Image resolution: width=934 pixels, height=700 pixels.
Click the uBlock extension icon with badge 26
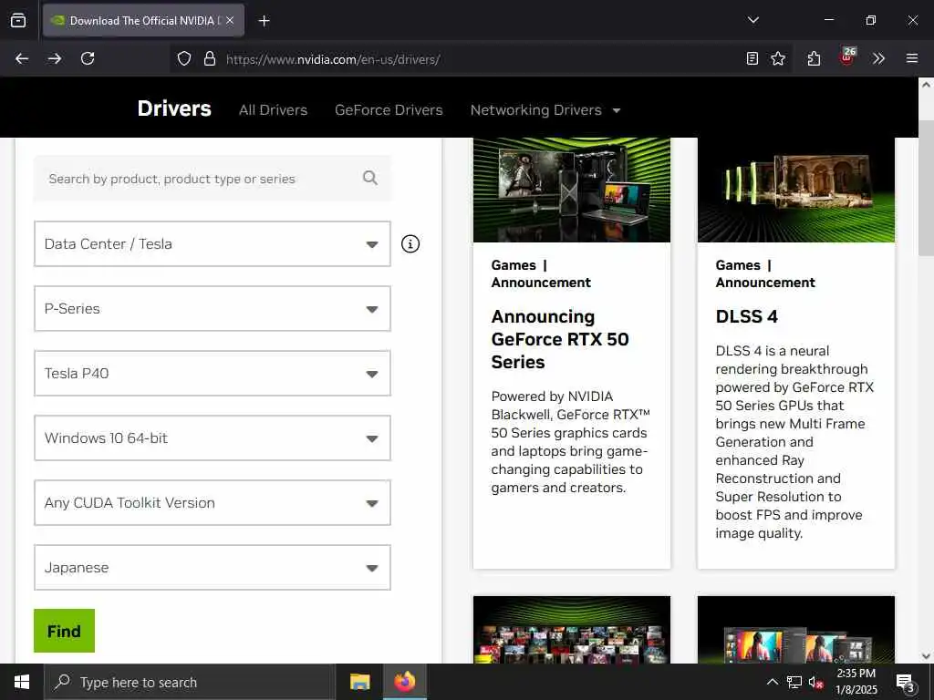846,57
